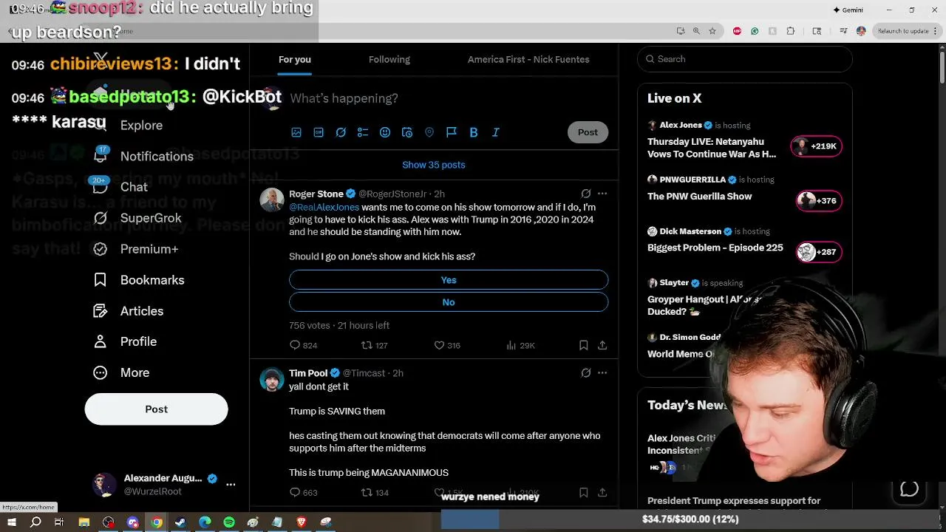
Task: Open America First - Nick Fuentes tab
Action: pos(528,60)
